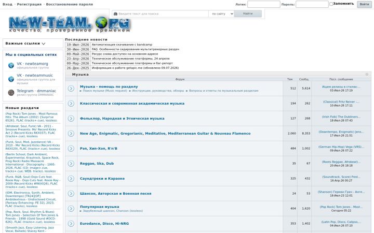This screenshot has width=374, height=233.
Task: Open the Музыка - помощь по разделу forum
Action: click(x=109, y=86)
